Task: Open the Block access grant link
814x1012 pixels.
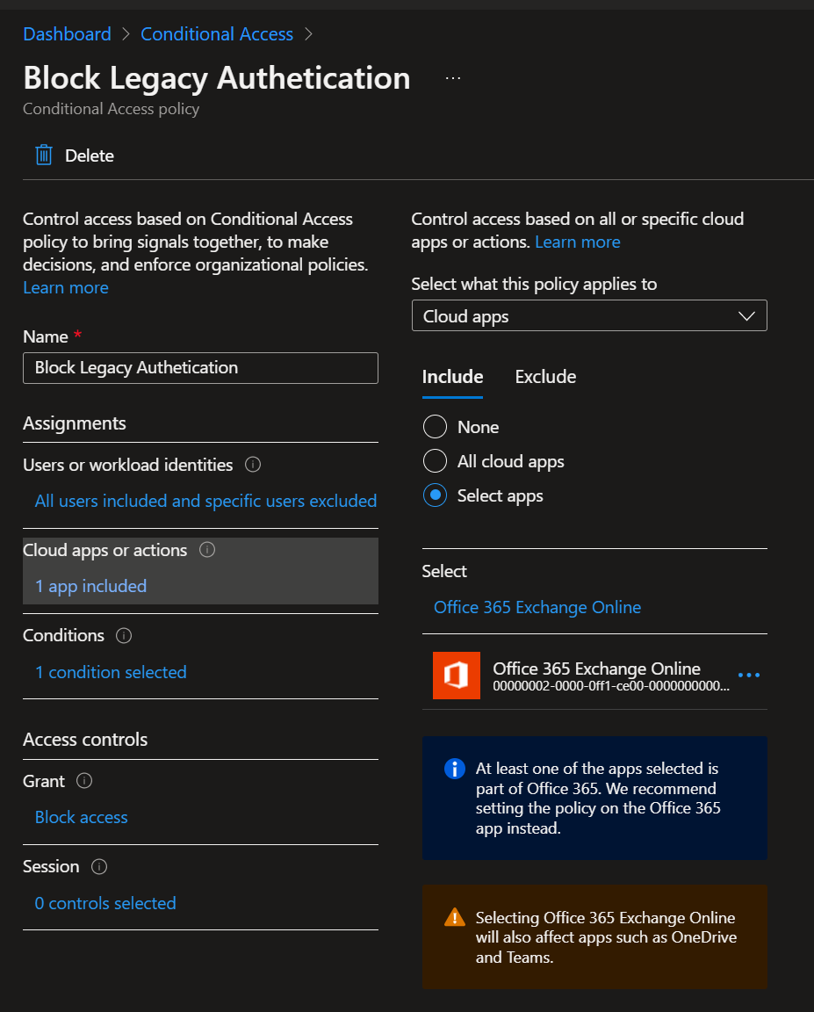Action: [x=82, y=818]
